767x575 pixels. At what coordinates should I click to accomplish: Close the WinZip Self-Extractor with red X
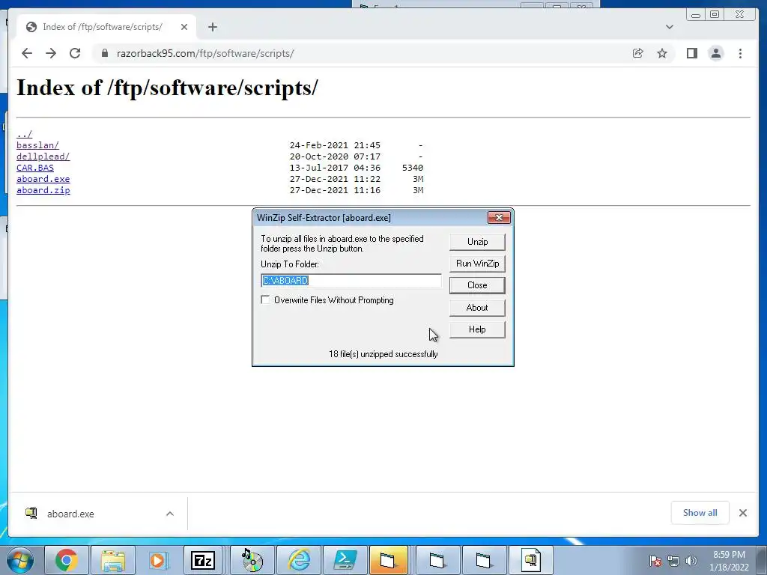tap(499, 218)
